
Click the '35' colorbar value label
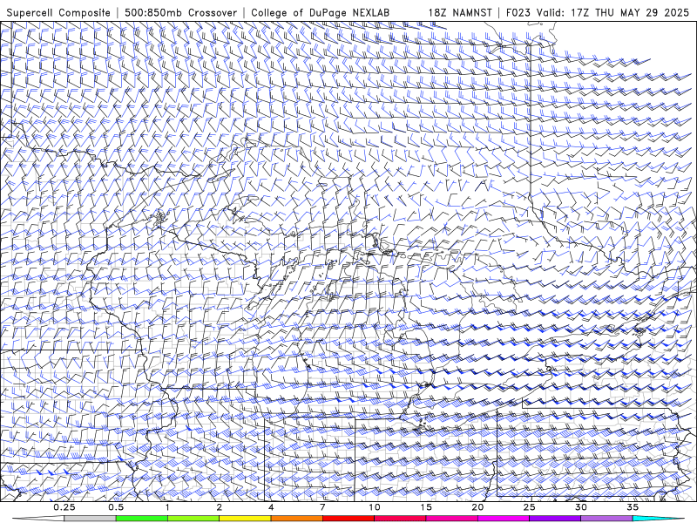coord(633,507)
